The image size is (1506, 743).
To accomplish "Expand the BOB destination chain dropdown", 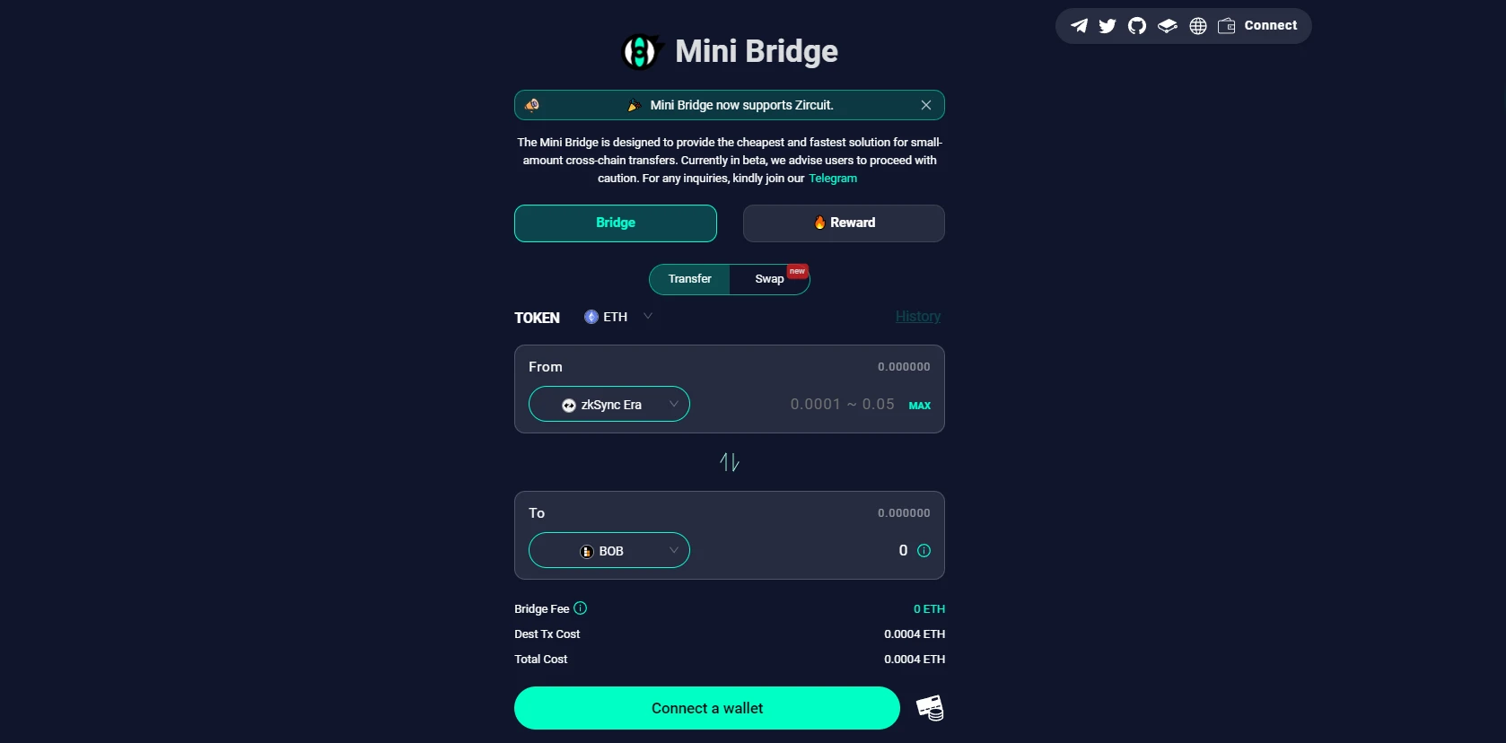I will pos(609,551).
